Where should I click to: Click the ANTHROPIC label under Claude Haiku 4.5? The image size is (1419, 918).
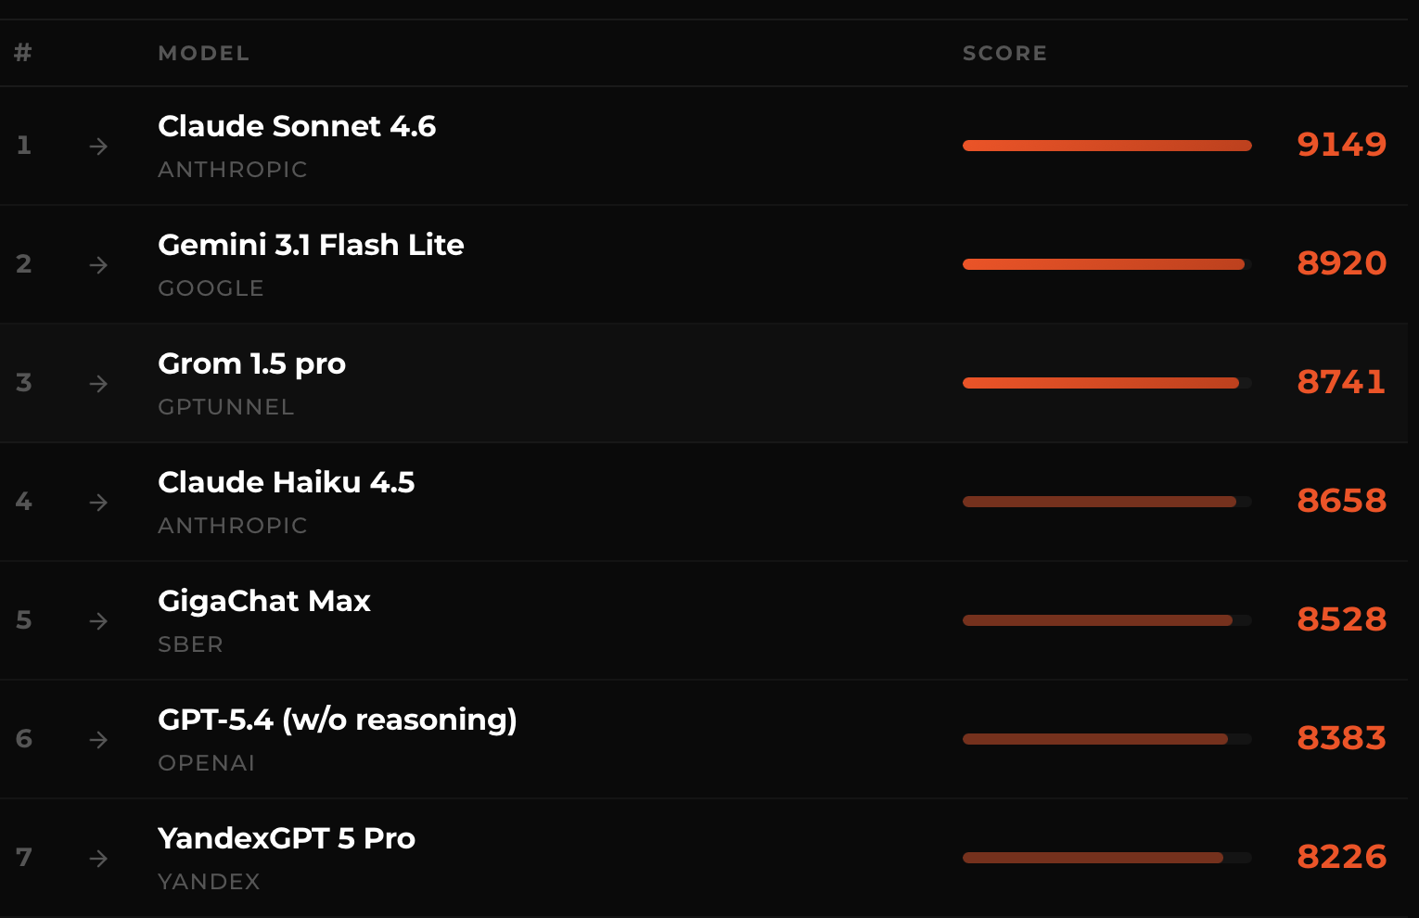click(232, 526)
